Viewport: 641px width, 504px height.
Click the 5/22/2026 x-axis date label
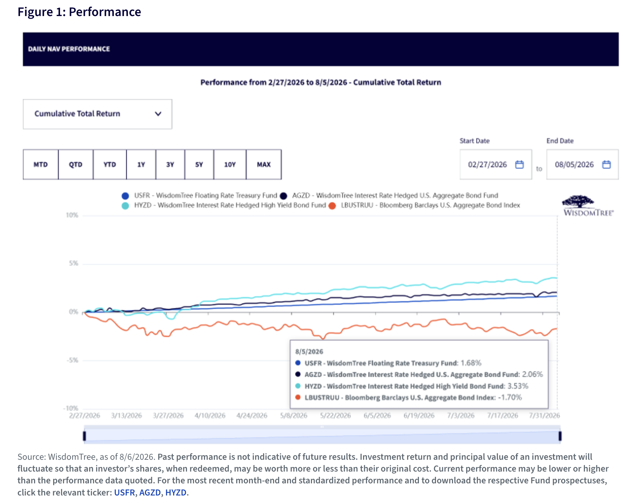coord(336,416)
